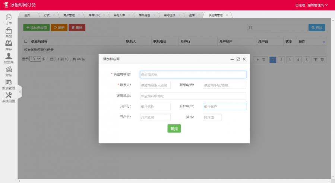
Task: Open the page size dropdown showing 10
Action: click(x=35, y=59)
